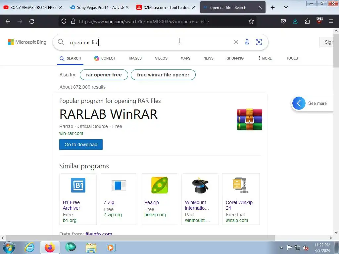This screenshot has height=254, width=339.
Task: Click the PeaZip program icon
Action: pos(160,185)
